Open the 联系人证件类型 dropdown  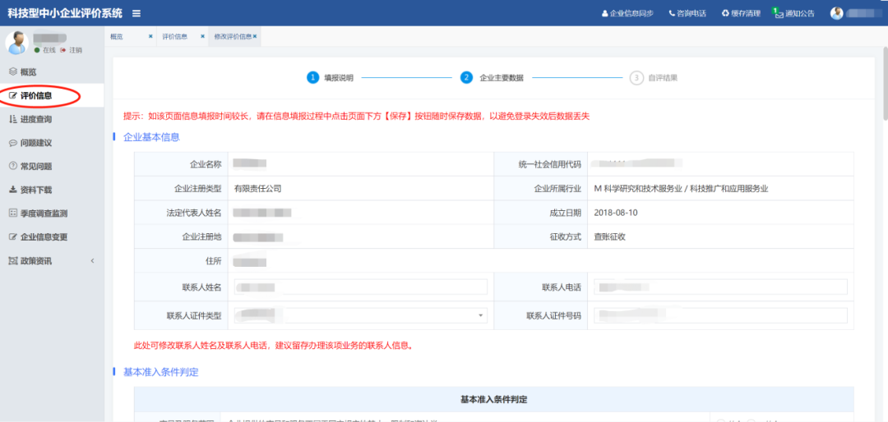pos(480,315)
